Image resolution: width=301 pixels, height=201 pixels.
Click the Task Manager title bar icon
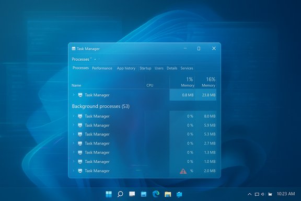pos(74,49)
